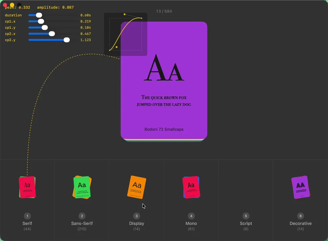Click the cp1.y value 0.104
Viewport: 328px width, 241px height.
86,27
